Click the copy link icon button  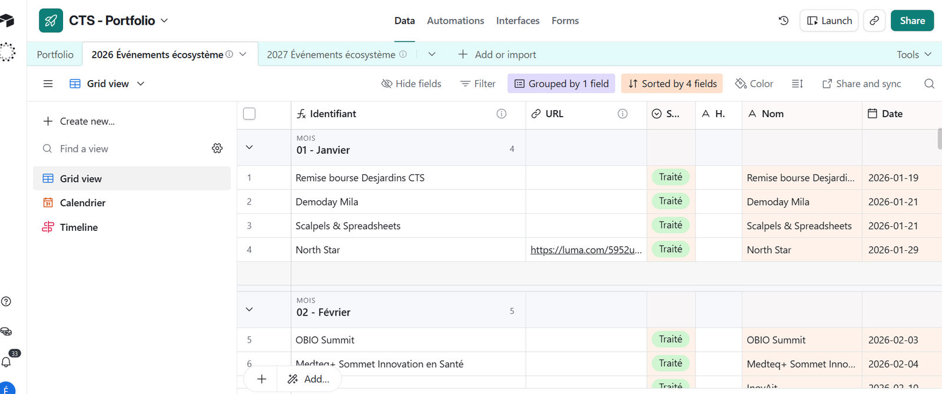pos(874,21)
